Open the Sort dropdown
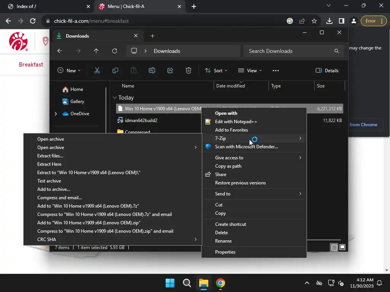Image resolution: width=390 pixels, height=292 pixels. point(216,70)
